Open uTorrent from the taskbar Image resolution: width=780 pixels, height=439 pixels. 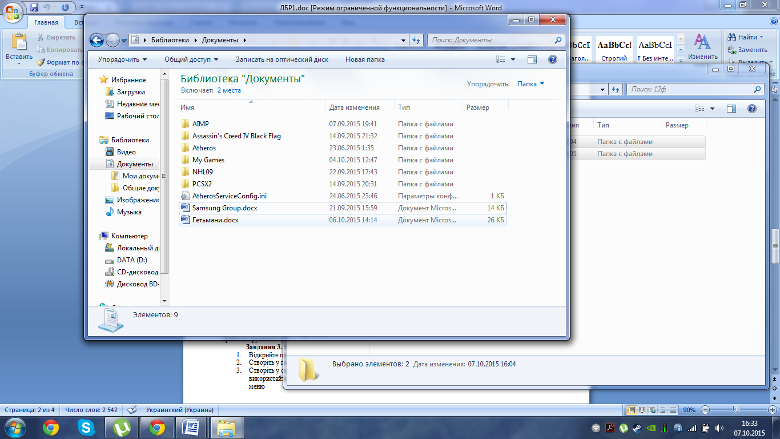point(122,427)
